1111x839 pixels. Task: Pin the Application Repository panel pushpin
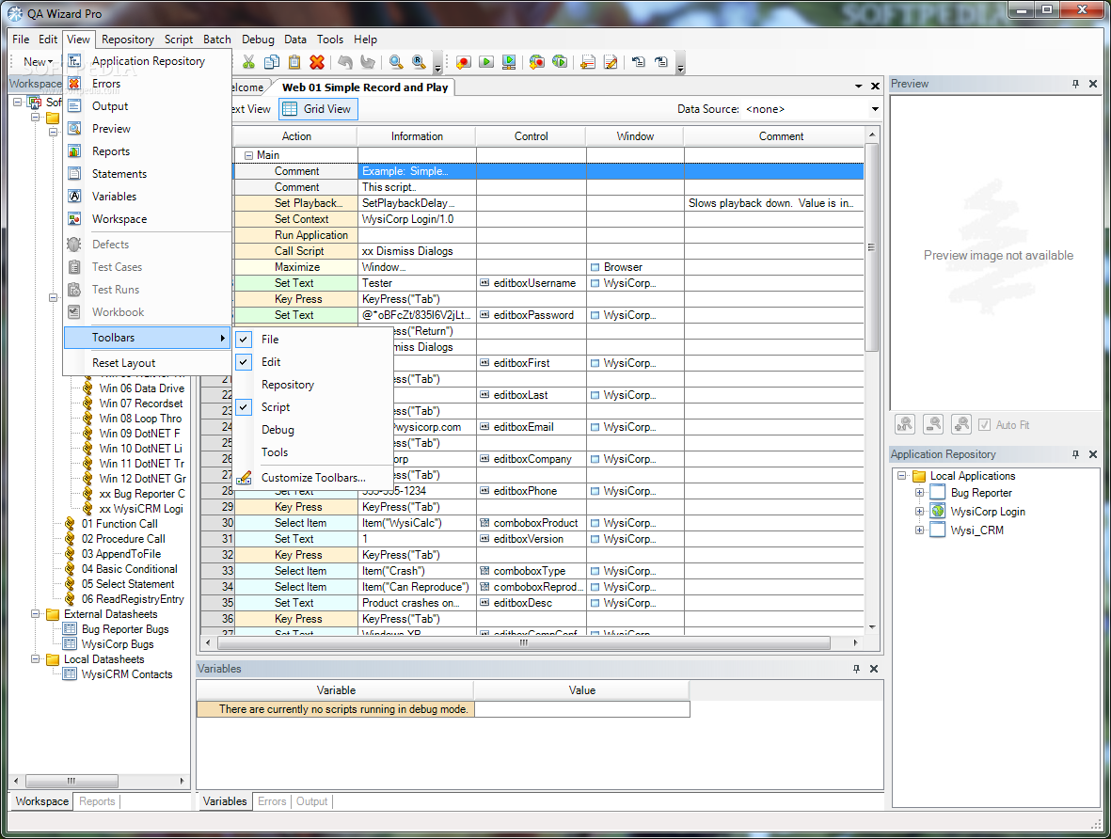point(1075,454)
